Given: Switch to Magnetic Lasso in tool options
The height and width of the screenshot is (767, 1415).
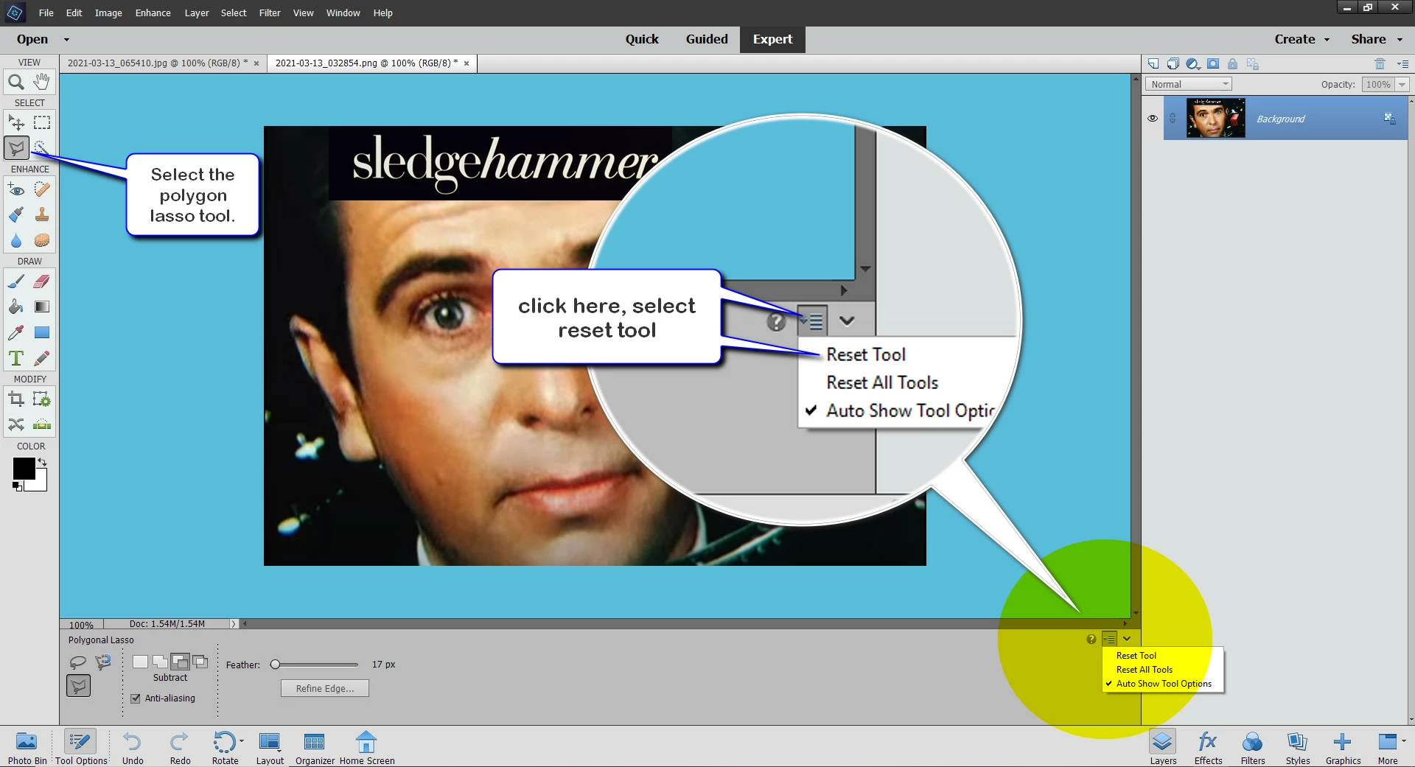Looking at the screenshot, I should [103, 662].
